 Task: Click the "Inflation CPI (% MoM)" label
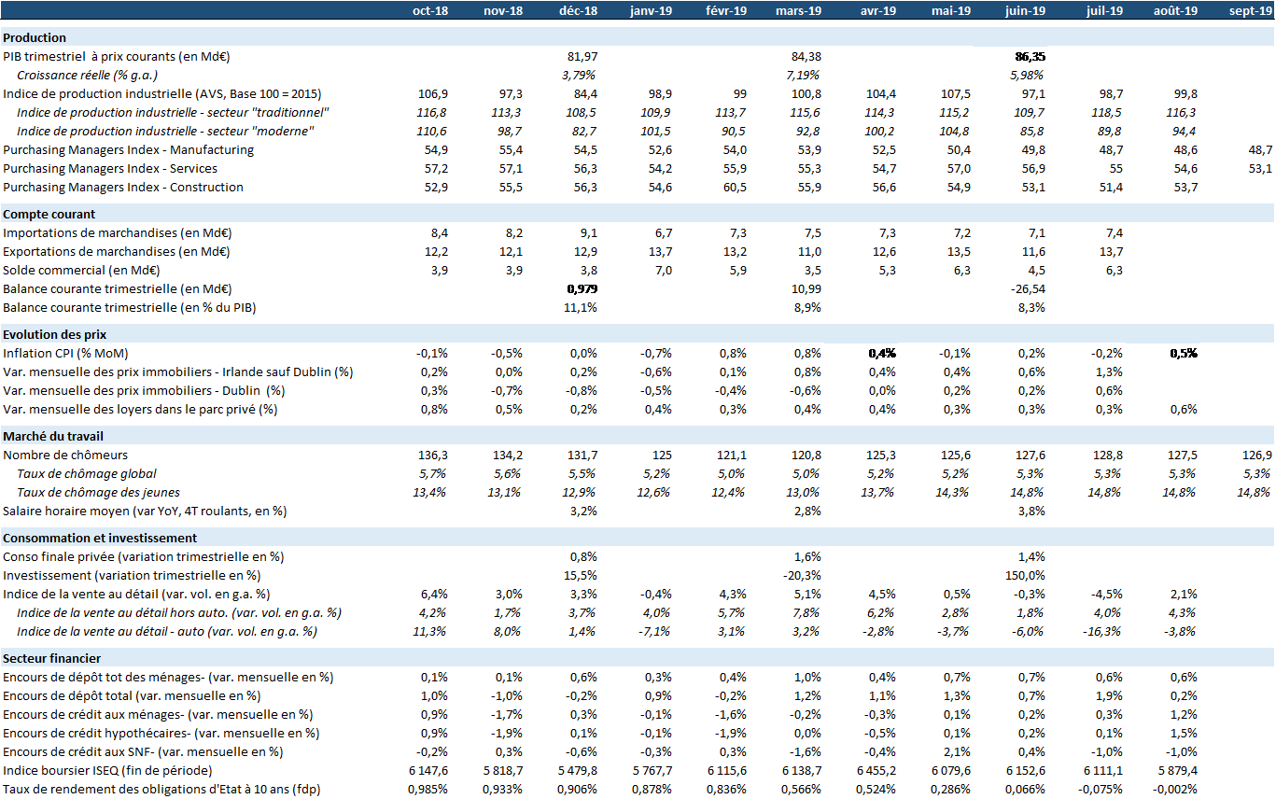[66, 353]
